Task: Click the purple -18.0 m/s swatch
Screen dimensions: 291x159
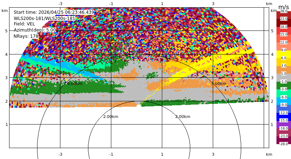Action: (284, 125)
